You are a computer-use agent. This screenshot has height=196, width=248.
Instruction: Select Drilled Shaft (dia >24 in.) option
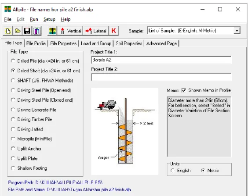[x=45, y=71]
